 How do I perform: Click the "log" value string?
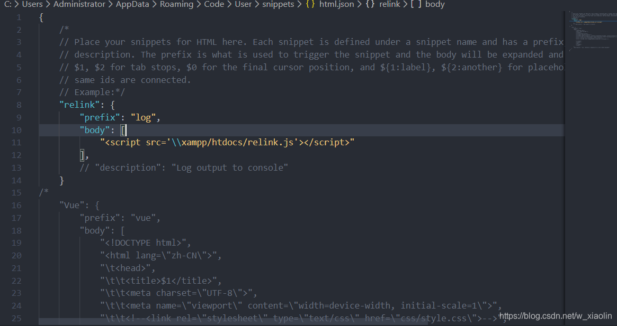[143, 117]
